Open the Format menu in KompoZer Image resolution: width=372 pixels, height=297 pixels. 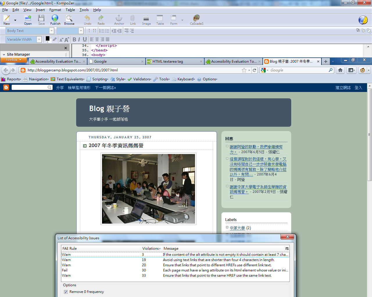[x=55, y=10]
